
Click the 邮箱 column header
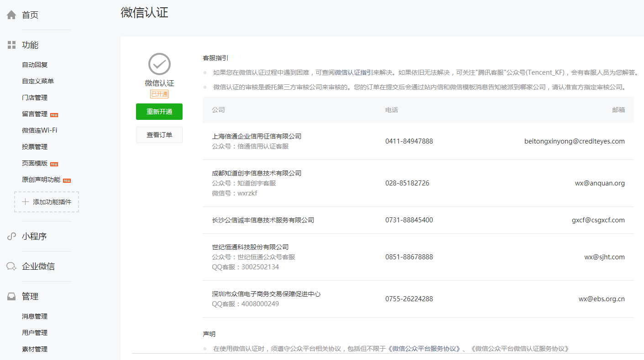(x=618, y=110)
